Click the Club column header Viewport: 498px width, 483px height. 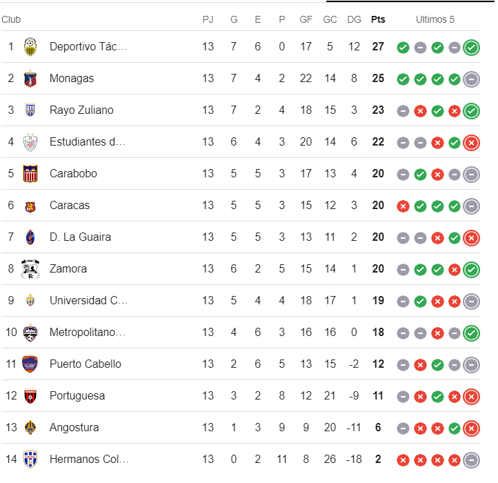pos(11,19)
